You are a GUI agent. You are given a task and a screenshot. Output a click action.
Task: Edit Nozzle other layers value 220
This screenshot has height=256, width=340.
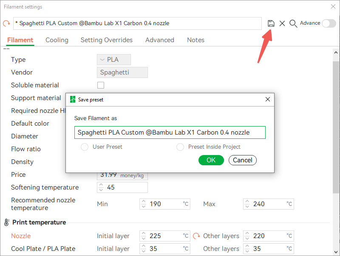coord(269,236)
